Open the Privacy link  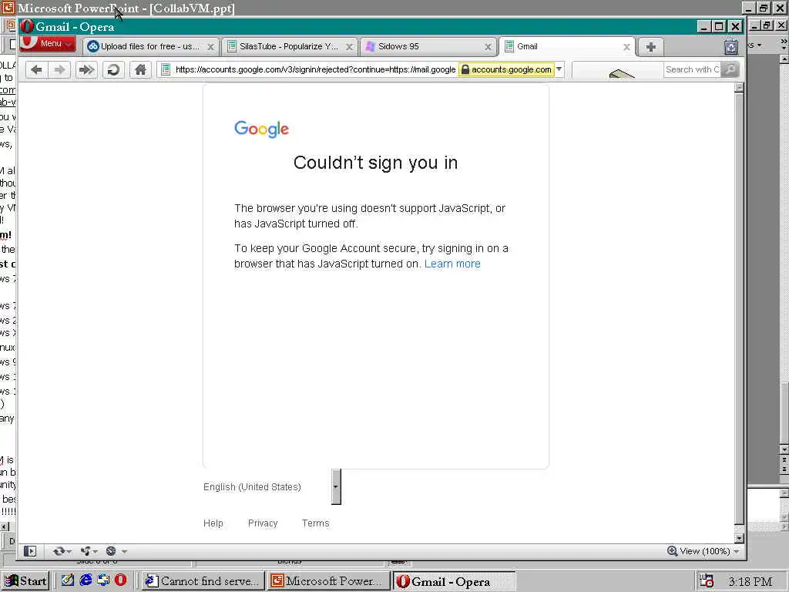[263, 523]
